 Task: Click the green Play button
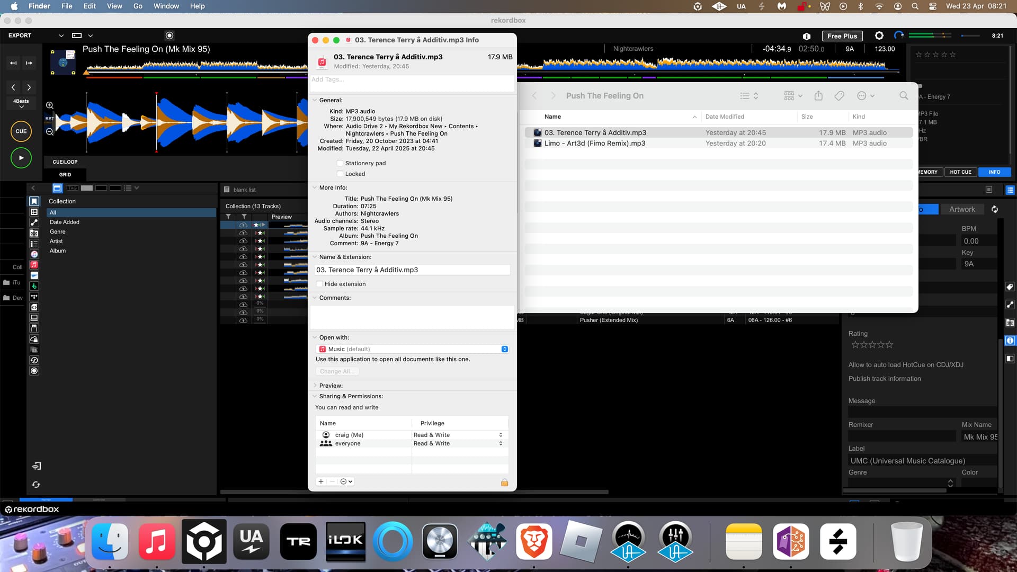[x=21, y=158]
